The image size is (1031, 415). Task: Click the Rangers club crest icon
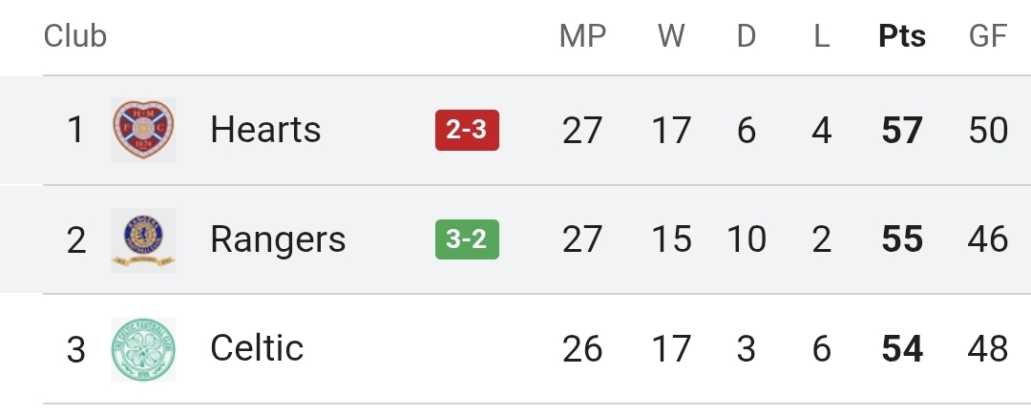point(143,239)
